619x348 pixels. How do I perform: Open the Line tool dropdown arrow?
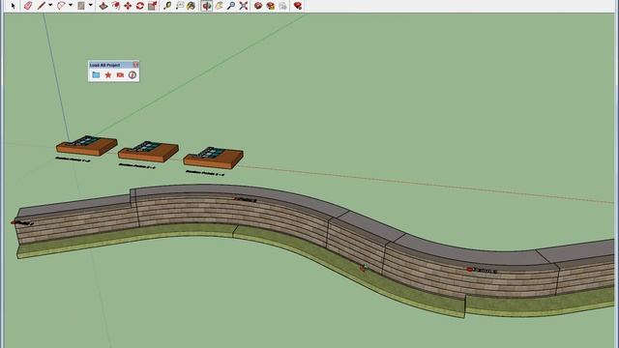point(50,6)
